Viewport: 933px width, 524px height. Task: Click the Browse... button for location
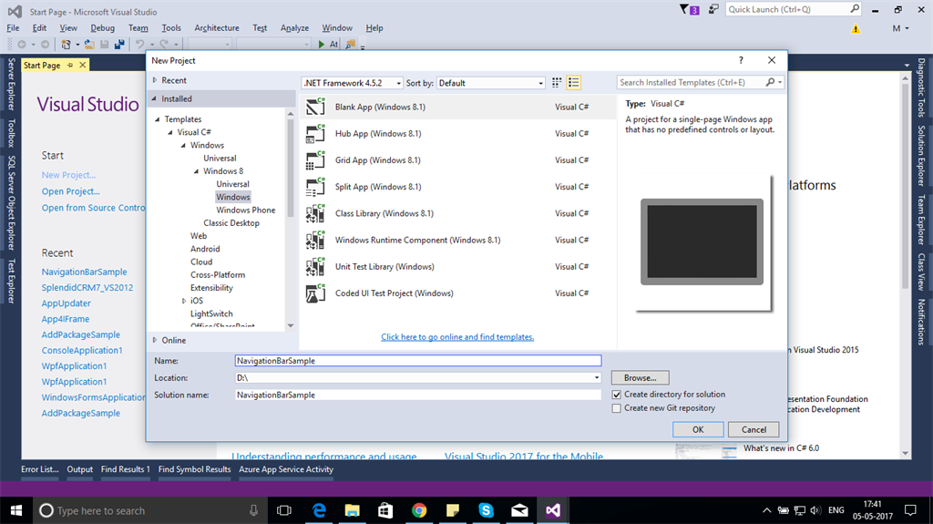[640, 377]
